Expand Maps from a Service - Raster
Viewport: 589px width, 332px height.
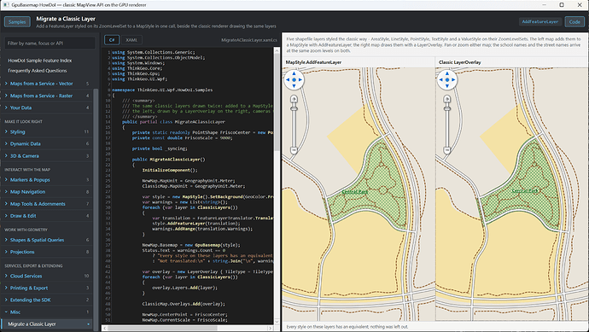(47, 96)
